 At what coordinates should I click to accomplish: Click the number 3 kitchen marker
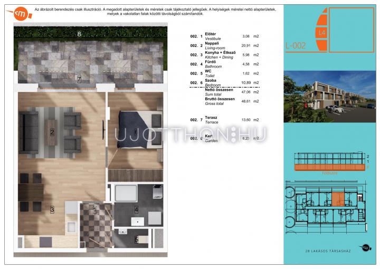pos(52,210)
